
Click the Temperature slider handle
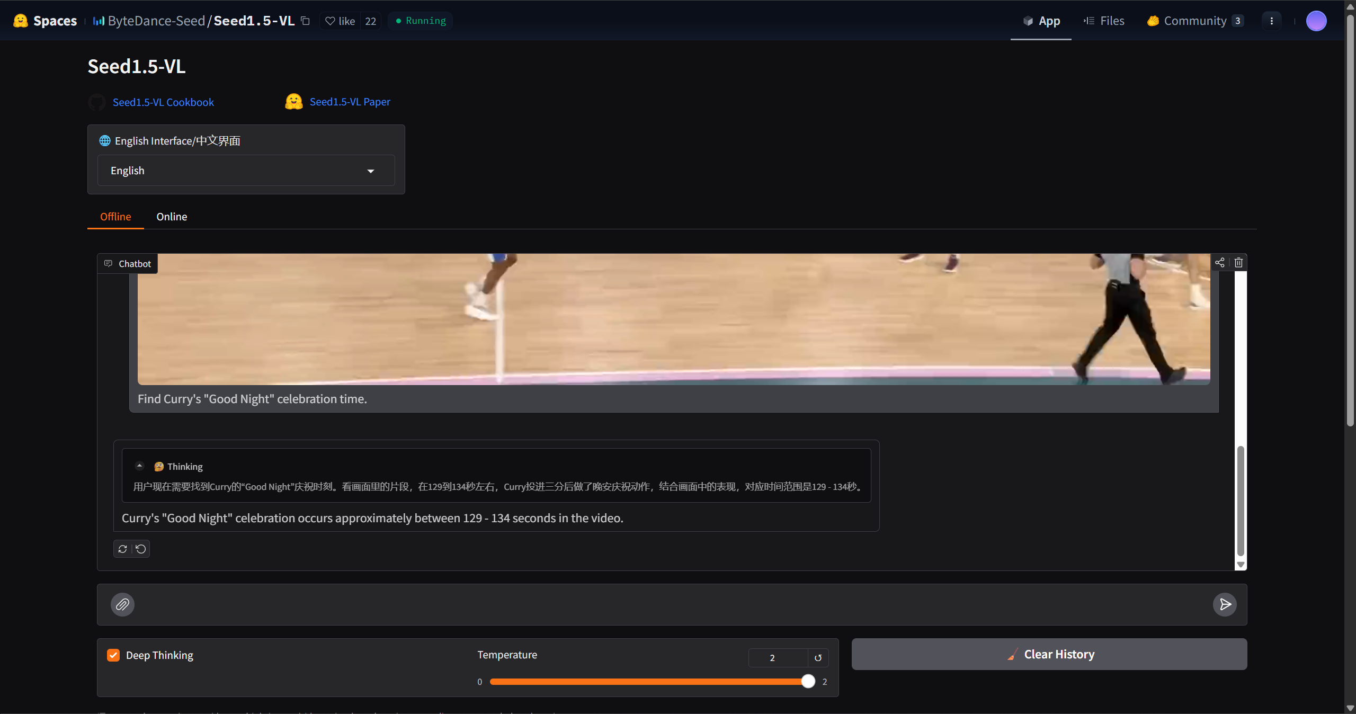click(808, 681)
